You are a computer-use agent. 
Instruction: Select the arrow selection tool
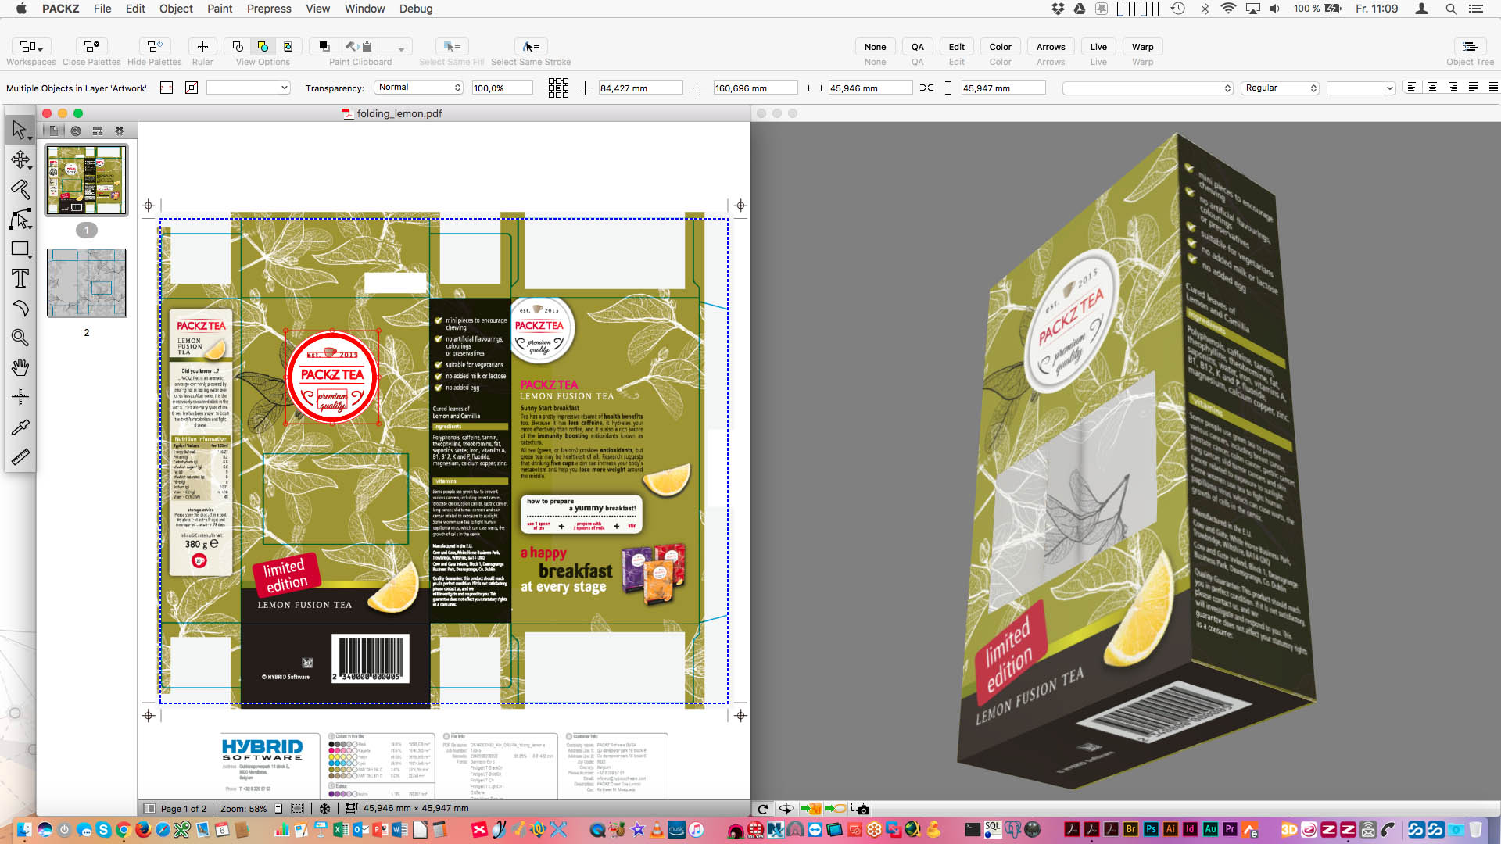coord(20,130)
